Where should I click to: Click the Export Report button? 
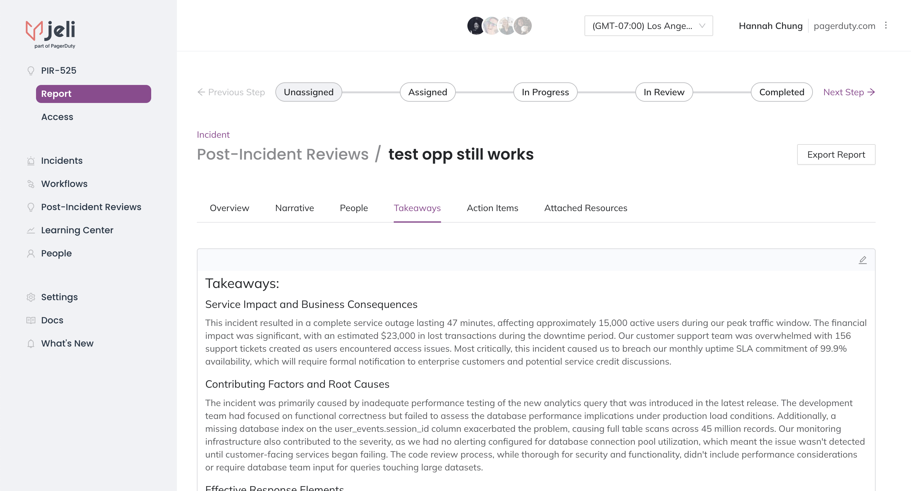836,154
